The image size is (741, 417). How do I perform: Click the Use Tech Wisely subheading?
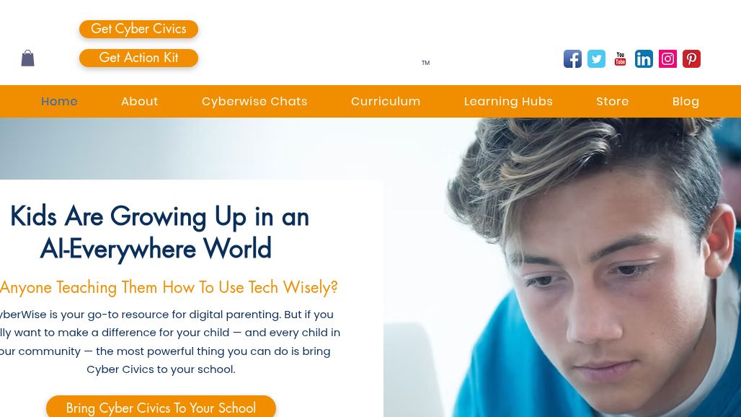coord(169,287)
